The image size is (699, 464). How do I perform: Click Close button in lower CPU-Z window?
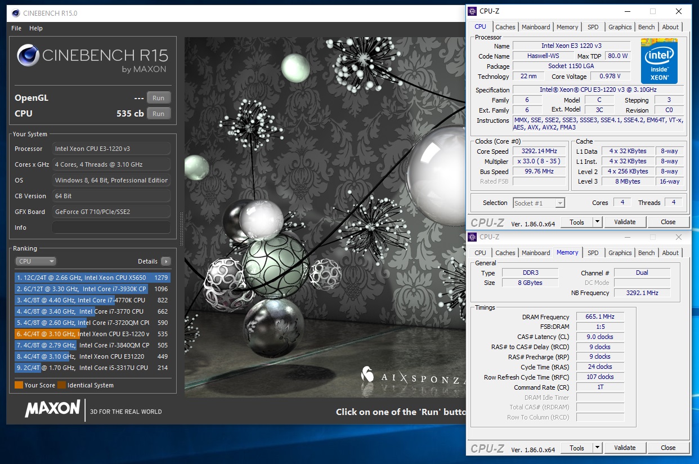point(668,448)
